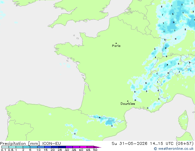This screenshot has height=151, width=195.
Task: Click the '(06+57)' model run label
Action: 185,144
